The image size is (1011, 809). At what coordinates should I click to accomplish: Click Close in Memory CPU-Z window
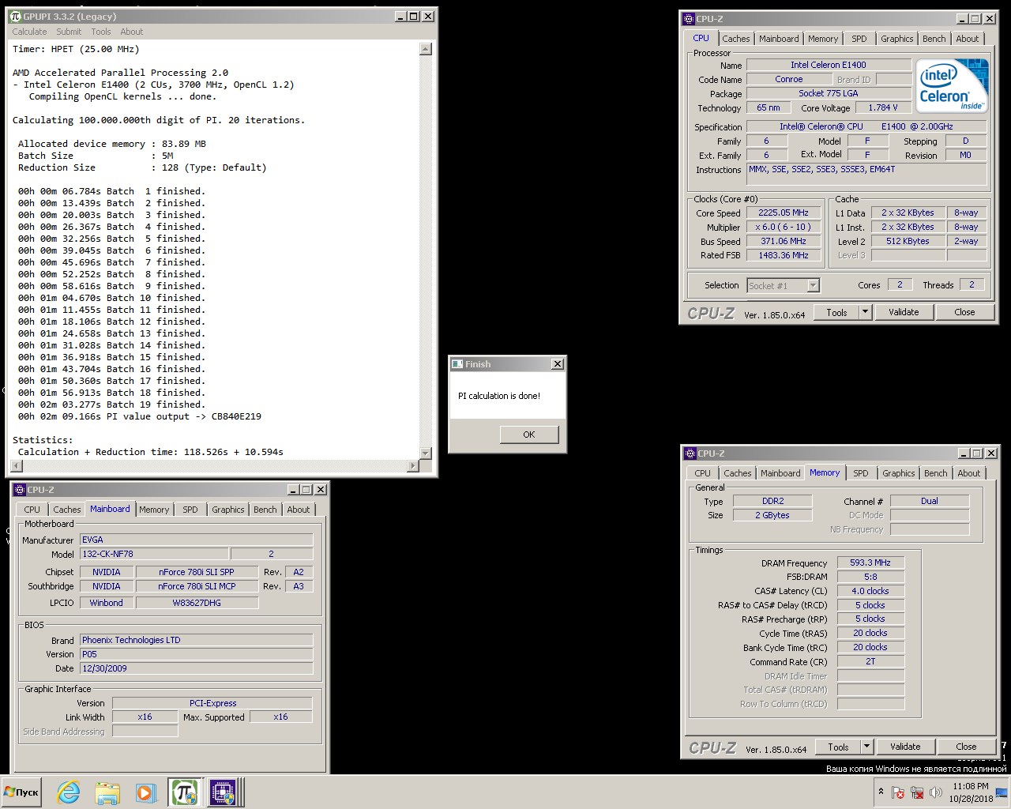(966, 747)
